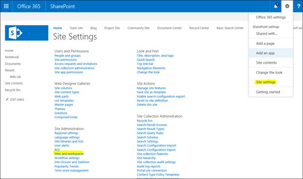The width and height of the screenshot is (303, 179).
Task: Open Site contents in quick launch
Action: 14,83
